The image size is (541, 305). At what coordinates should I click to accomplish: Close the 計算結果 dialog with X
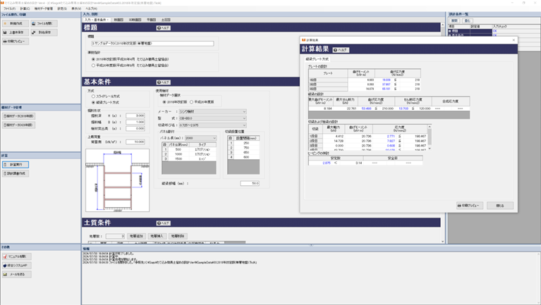pyautogui.click(x=513, y=40)
